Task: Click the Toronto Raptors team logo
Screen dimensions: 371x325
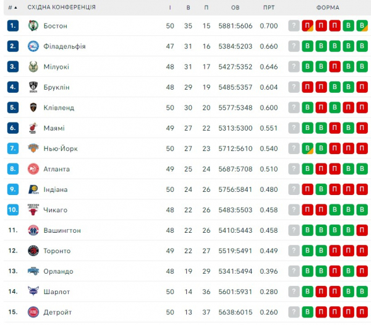Action: pyautogui.click(x=33, y=251)
